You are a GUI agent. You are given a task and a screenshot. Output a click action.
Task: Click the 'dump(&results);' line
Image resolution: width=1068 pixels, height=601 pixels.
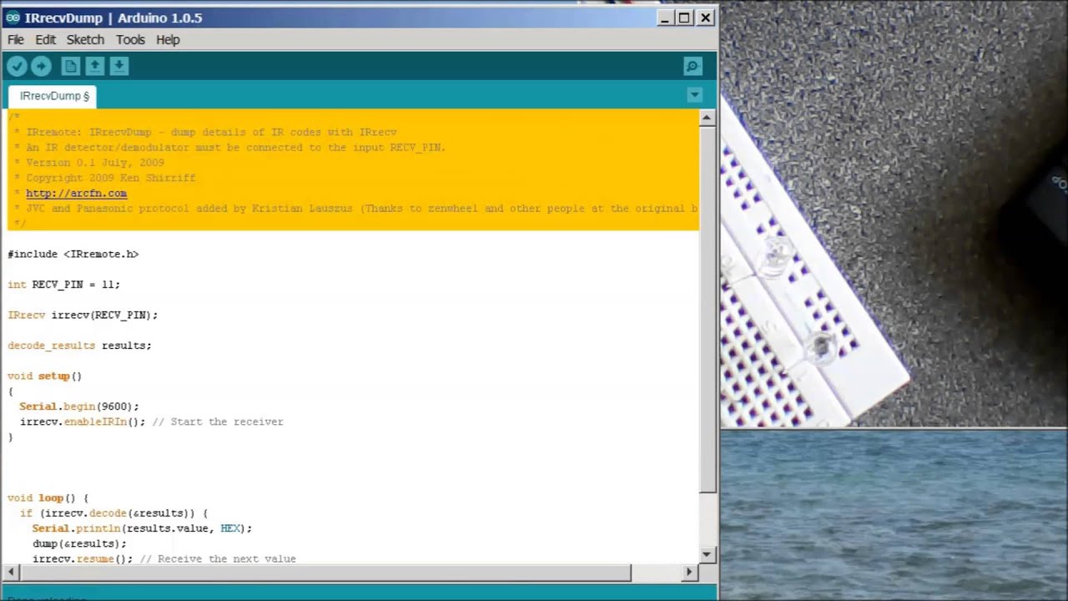(79, 543)
